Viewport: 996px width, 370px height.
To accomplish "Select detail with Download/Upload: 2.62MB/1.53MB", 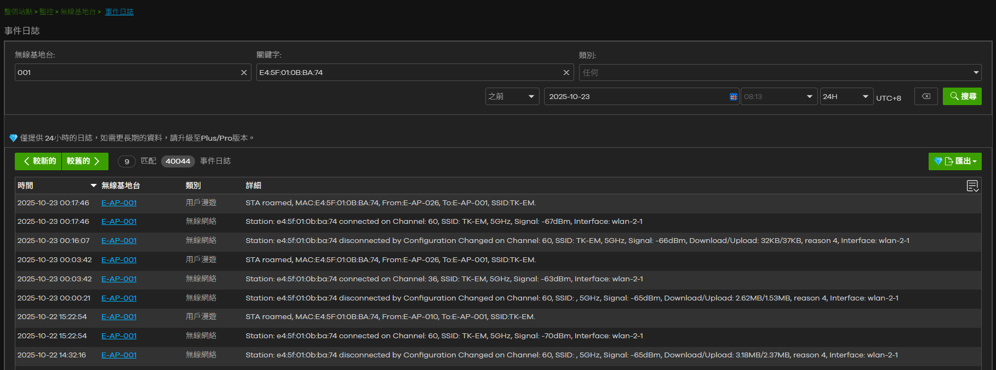I will click(x=572, y=298).
